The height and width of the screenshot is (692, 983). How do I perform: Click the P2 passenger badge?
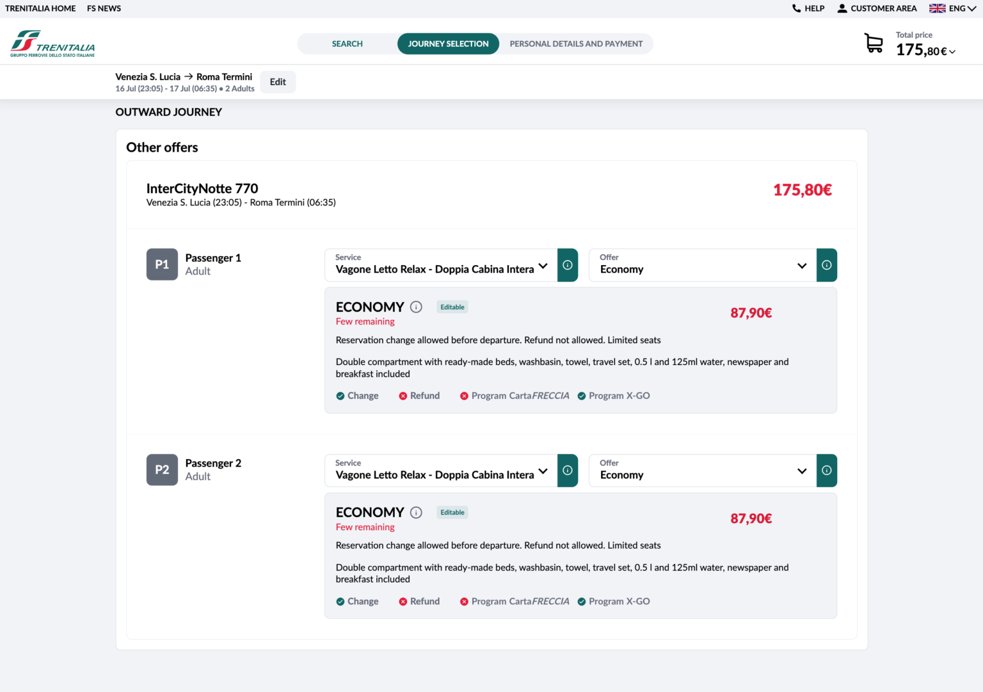[162, 470]
